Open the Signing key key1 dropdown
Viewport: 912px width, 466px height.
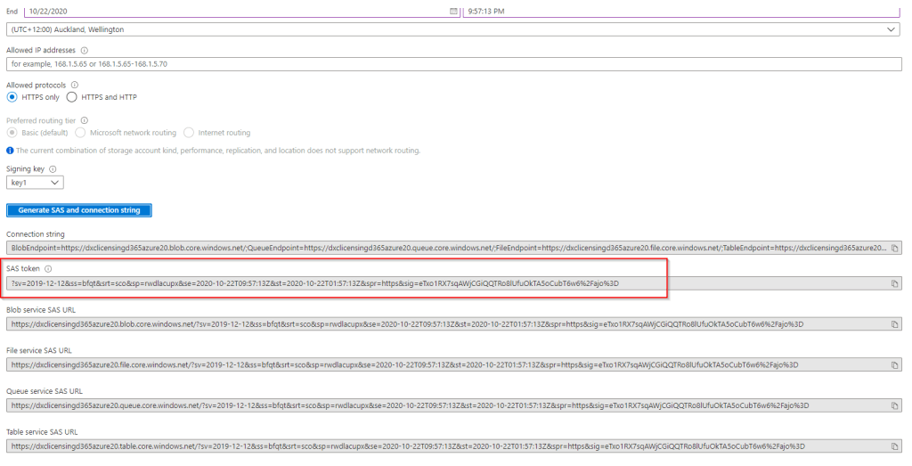click(35, 183)
